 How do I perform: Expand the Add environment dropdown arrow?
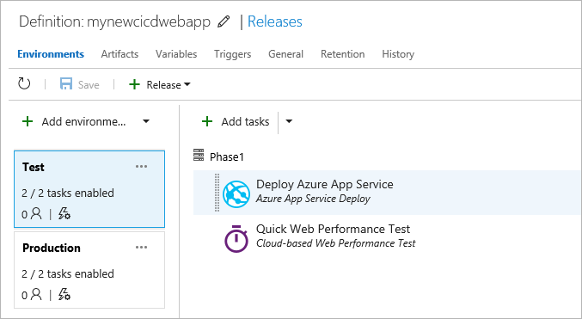146,121
